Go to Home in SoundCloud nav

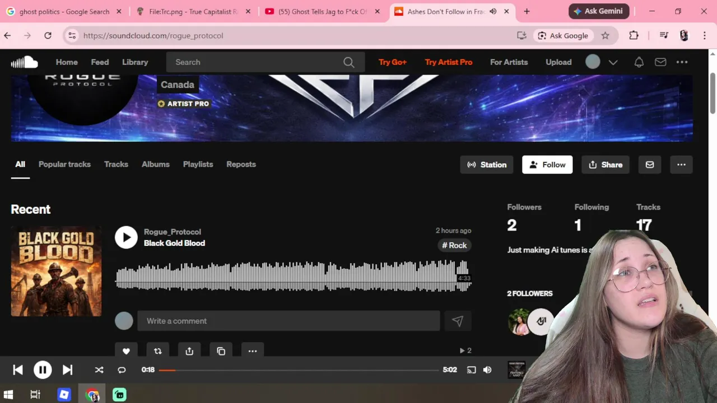pyautogui.click(x=67, y=62)
